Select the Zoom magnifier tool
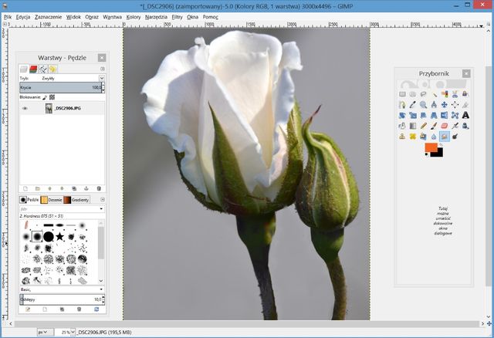The image size is (494, 338). [x=423, y=104]
